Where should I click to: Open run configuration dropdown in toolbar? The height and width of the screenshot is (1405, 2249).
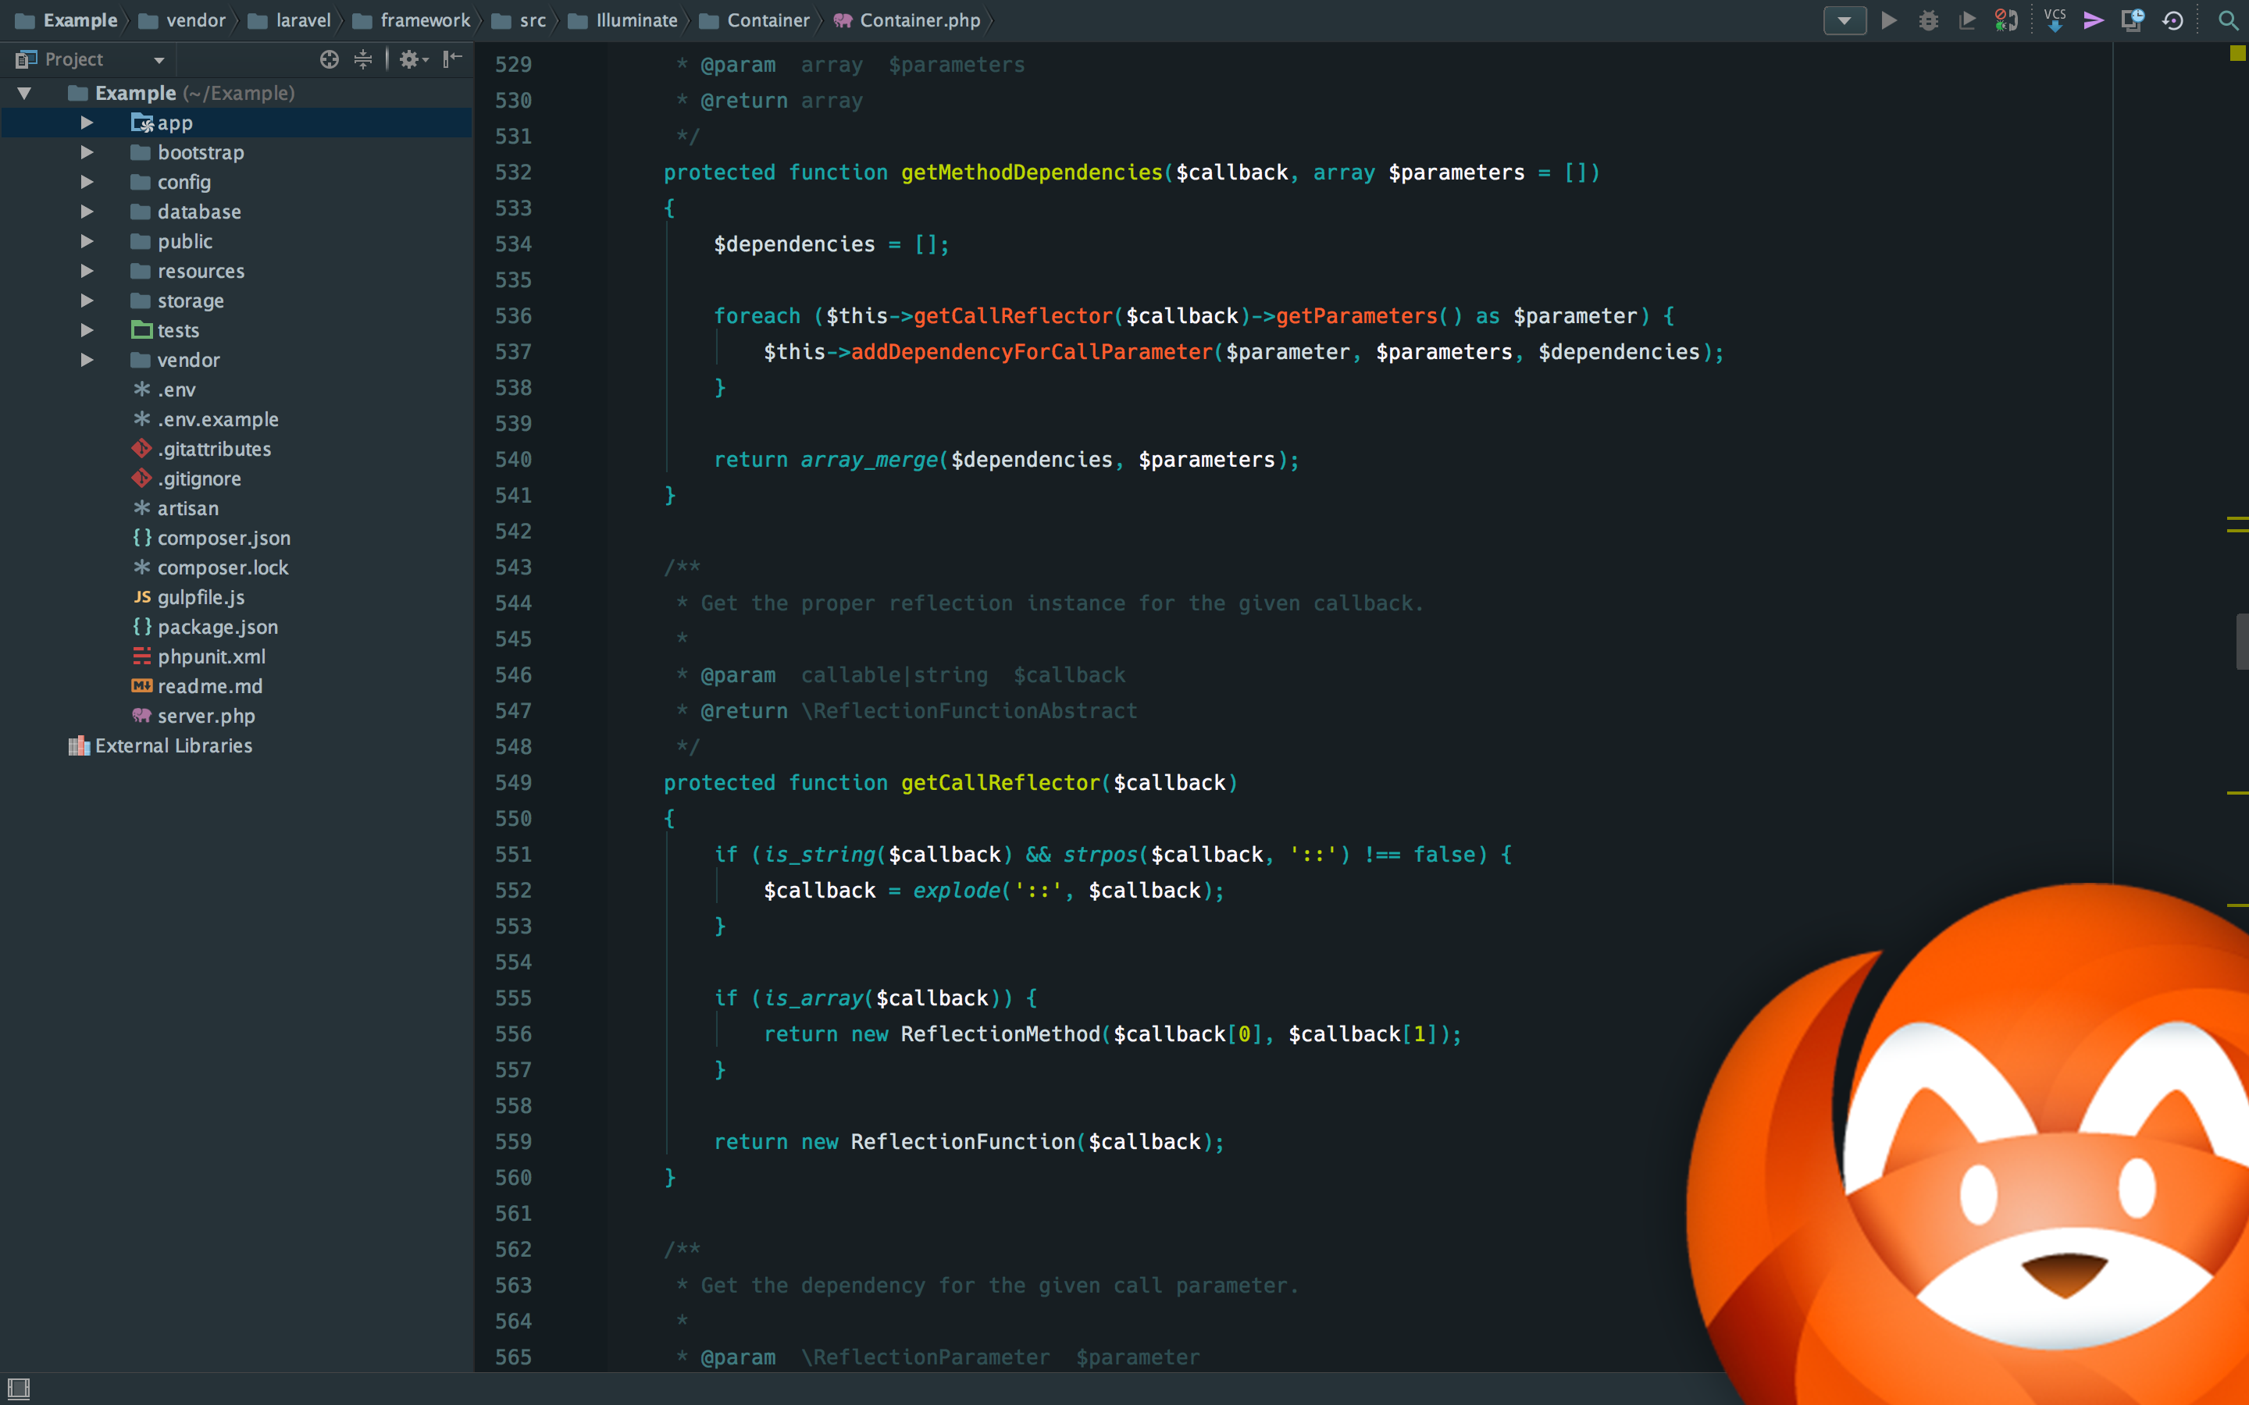[1844, 20]
